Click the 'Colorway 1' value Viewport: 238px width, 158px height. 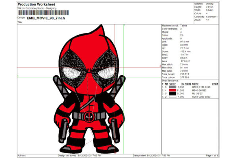click(x=212, y=17)
